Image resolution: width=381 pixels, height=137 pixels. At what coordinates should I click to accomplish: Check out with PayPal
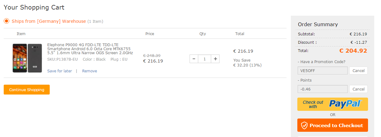click(333, 104)
